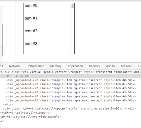Collapse the cdk-virtual-scroll-content-wrapper div node
Screen dimensions: 141x128
(x=1, y=72)
